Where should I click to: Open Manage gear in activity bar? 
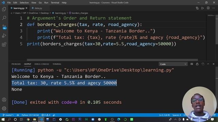tap(4, 108)
